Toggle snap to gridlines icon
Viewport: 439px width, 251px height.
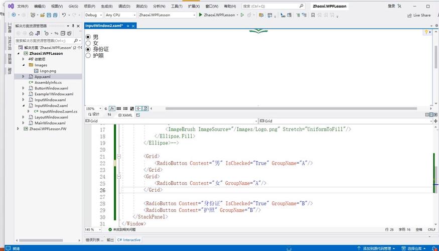coord(125,108)
